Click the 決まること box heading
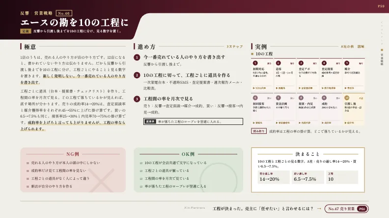Image resolution: width=389 pixels, height=218 pixels. (x=307, y=154)
